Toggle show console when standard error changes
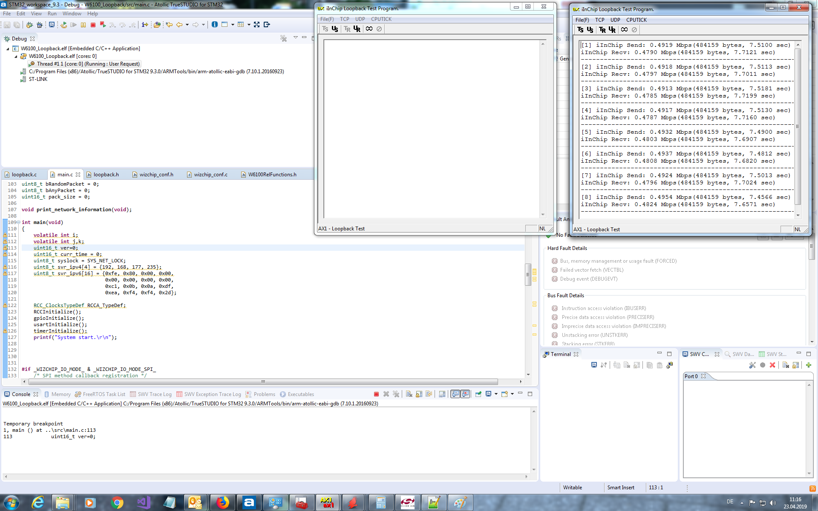 (465, 394)
